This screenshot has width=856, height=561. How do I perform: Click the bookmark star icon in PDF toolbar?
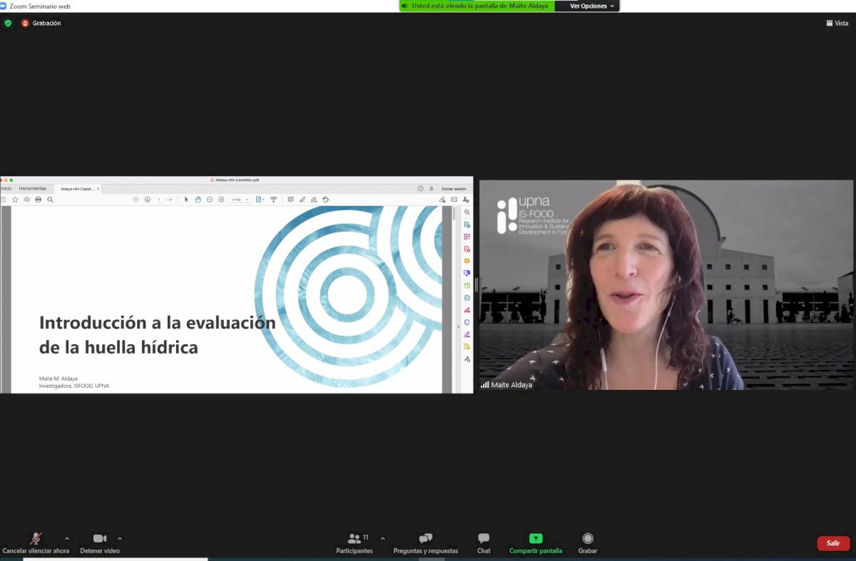15,200
